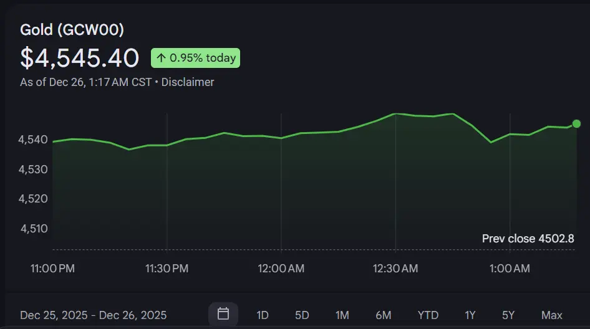Select the 5Y time range

[508, 315]
